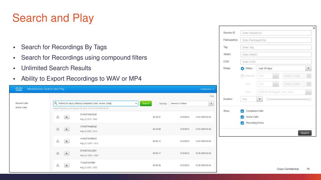Image resolution: width=321 pixels, height=180 pixels.
Task: Open mediasense user menu
Action: click(207, 89)
